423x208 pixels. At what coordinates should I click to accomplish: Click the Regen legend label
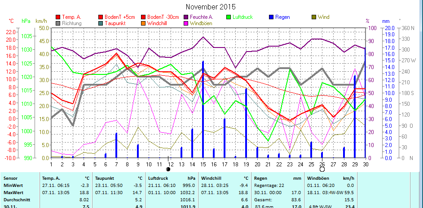pos(282,17)
